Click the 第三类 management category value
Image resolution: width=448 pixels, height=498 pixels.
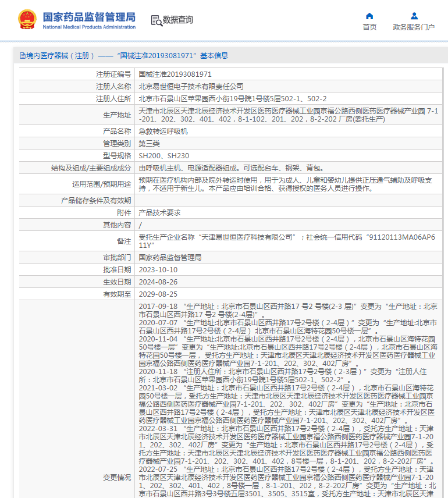tap(149, 143)
